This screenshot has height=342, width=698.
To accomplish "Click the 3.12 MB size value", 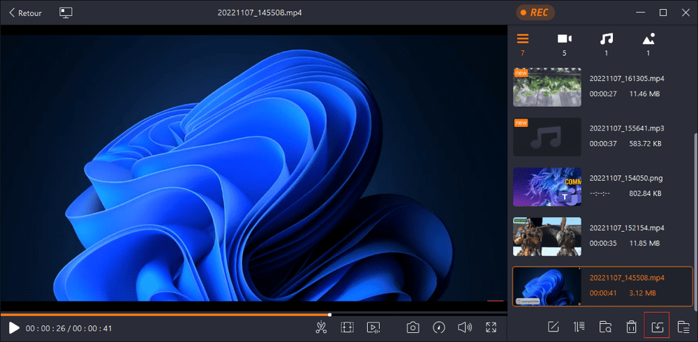I will tap(642, 293).
